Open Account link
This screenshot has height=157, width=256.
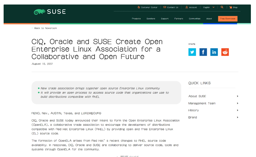(x=191, y=7)
